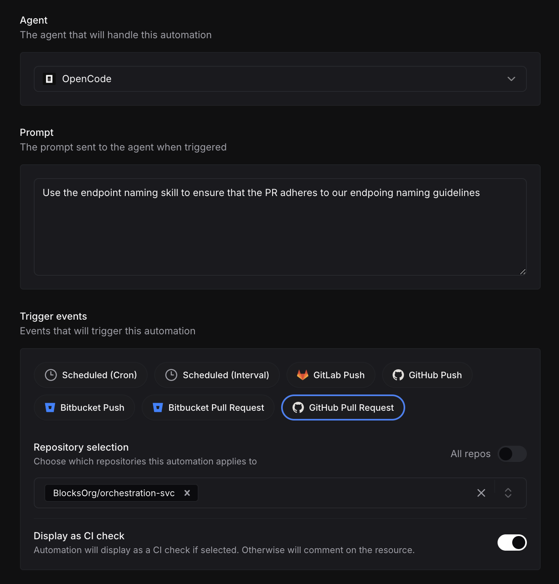Clear all selected repositories
This screenshot has width=559, height=584.
pyautogui.click(x=481, y=493)
